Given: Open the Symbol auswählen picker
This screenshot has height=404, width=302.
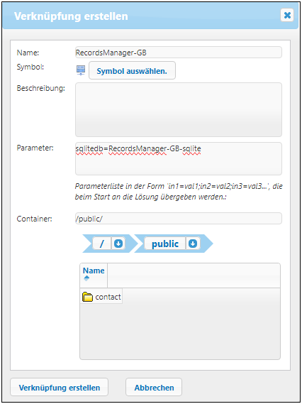Looking at the screenshot, I should [x=132, y=70].
